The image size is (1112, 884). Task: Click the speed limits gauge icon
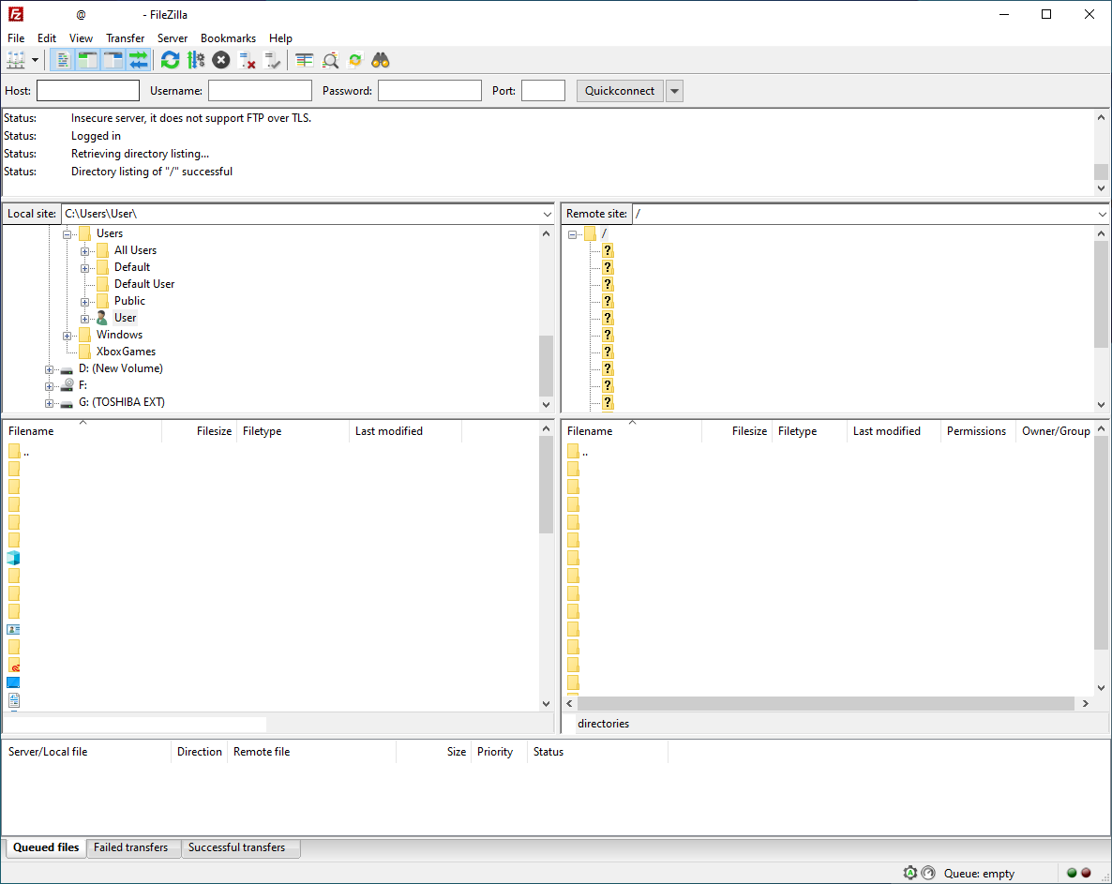click(928, 873)
